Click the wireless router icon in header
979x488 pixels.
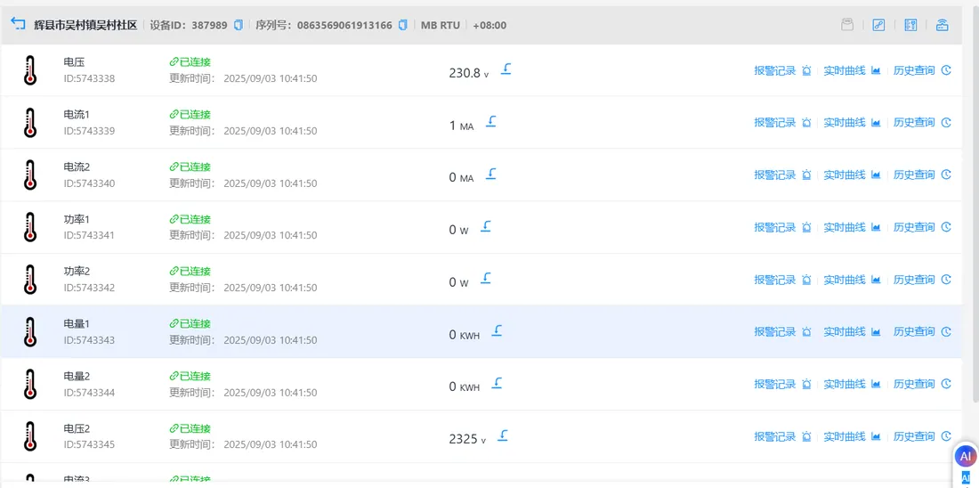point(943,25)
